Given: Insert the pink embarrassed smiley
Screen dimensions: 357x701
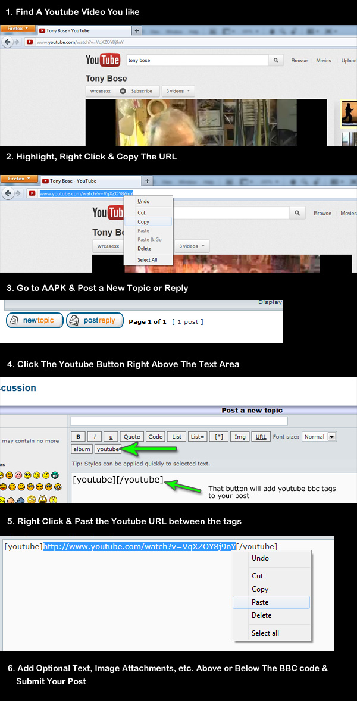Looking at the screenshot, I should 19,475.
